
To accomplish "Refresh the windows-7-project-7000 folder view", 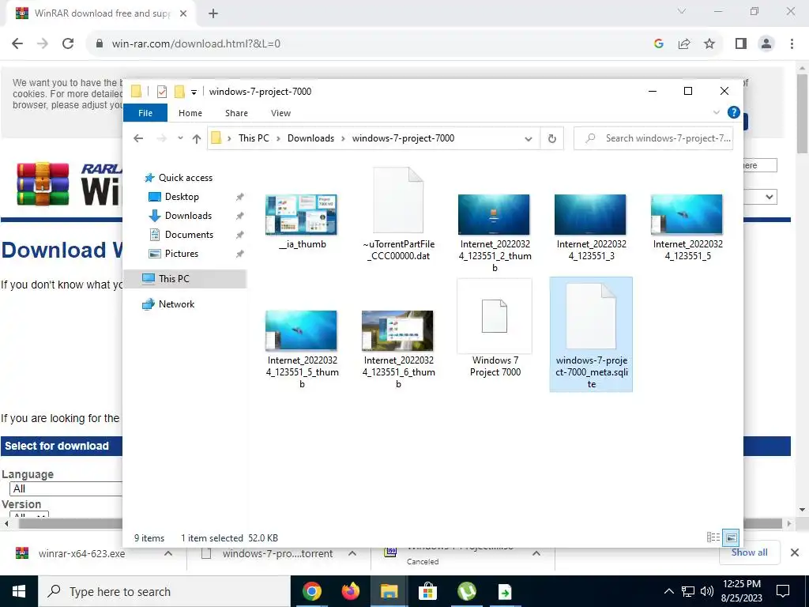I will [552, 138].
